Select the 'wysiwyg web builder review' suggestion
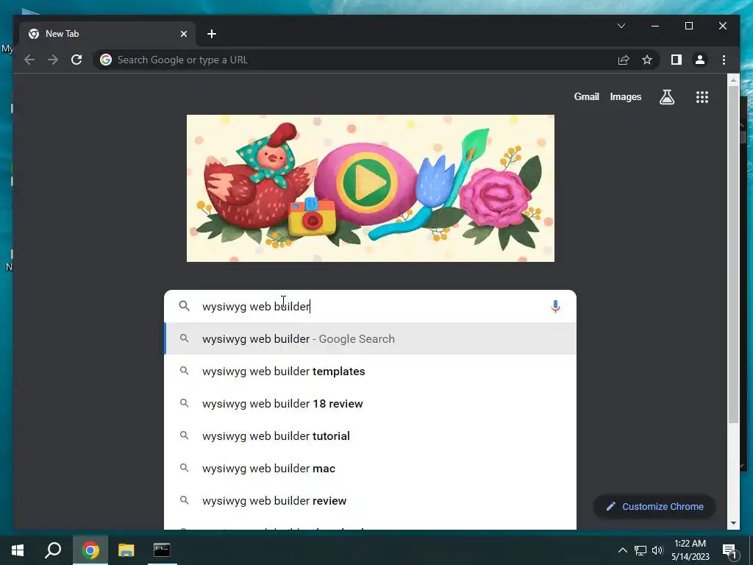 point(370,500)
